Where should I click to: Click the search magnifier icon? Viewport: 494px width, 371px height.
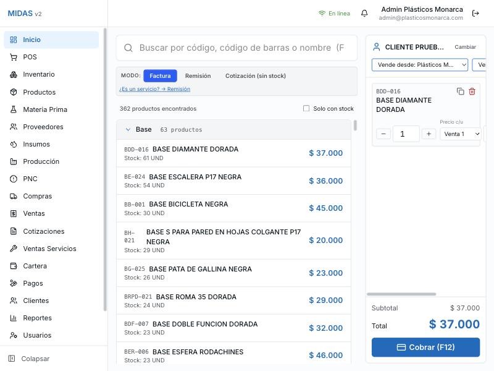(x=128, y=48)
